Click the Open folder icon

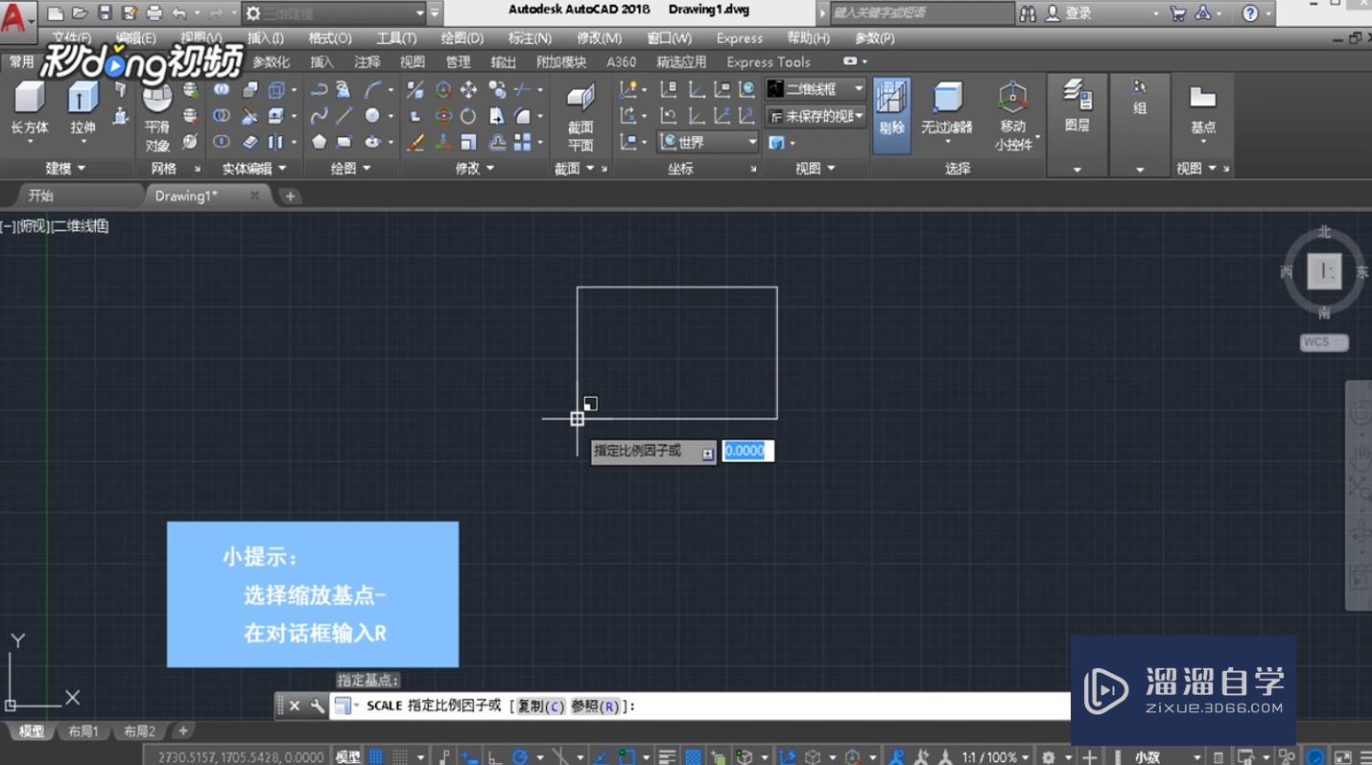point(80,13)
